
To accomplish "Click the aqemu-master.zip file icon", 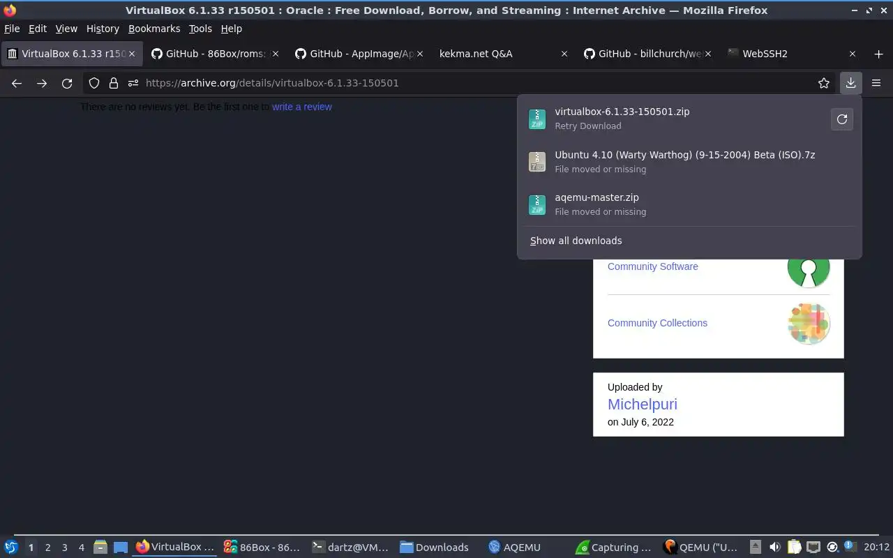I will (536, 204).
